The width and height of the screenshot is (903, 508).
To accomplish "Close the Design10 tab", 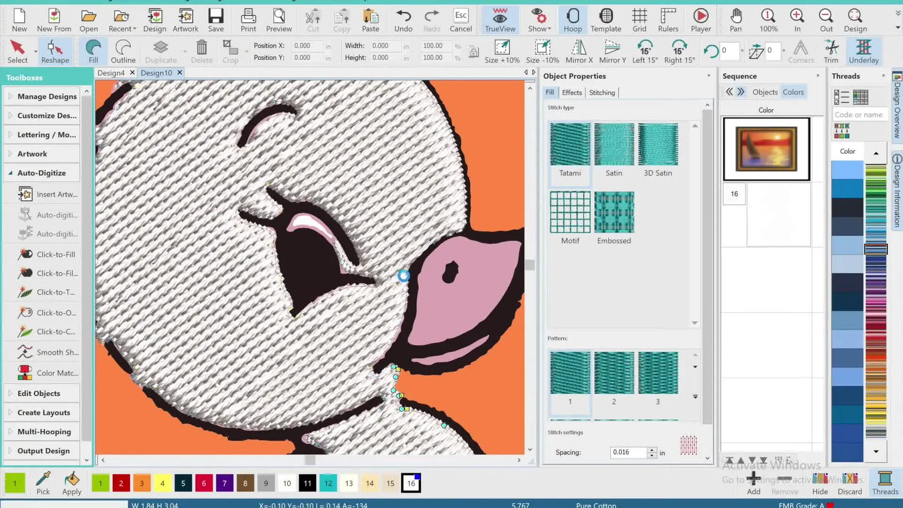I will click(180, 73).
